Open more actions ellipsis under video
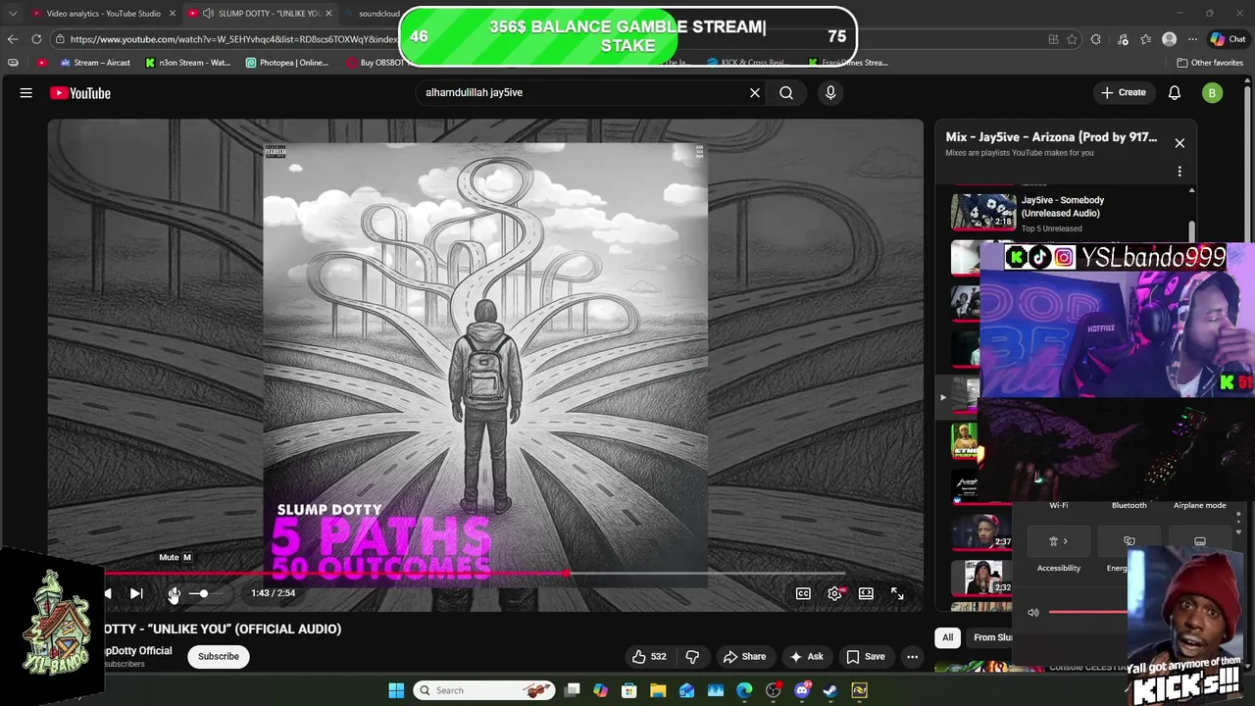 (913, 657)
